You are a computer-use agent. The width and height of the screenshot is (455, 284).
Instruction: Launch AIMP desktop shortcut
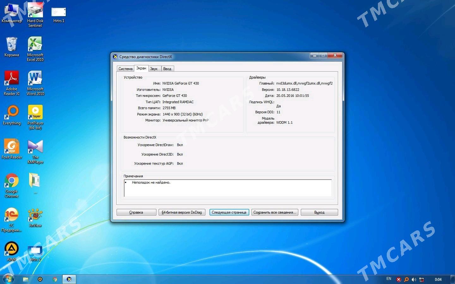[x=12, y=251]
